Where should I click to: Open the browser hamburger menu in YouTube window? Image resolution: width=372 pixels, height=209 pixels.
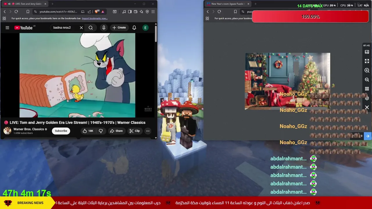[x=153, y=12]
